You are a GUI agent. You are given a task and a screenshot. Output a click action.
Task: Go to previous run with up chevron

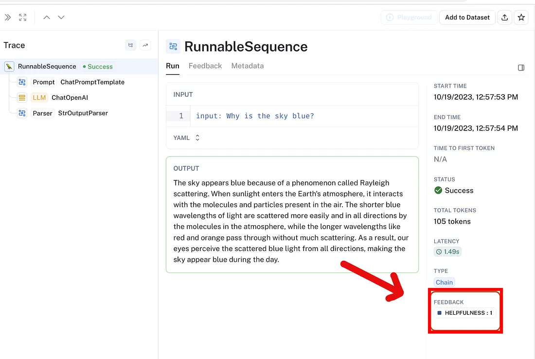[x=47, y=18]
